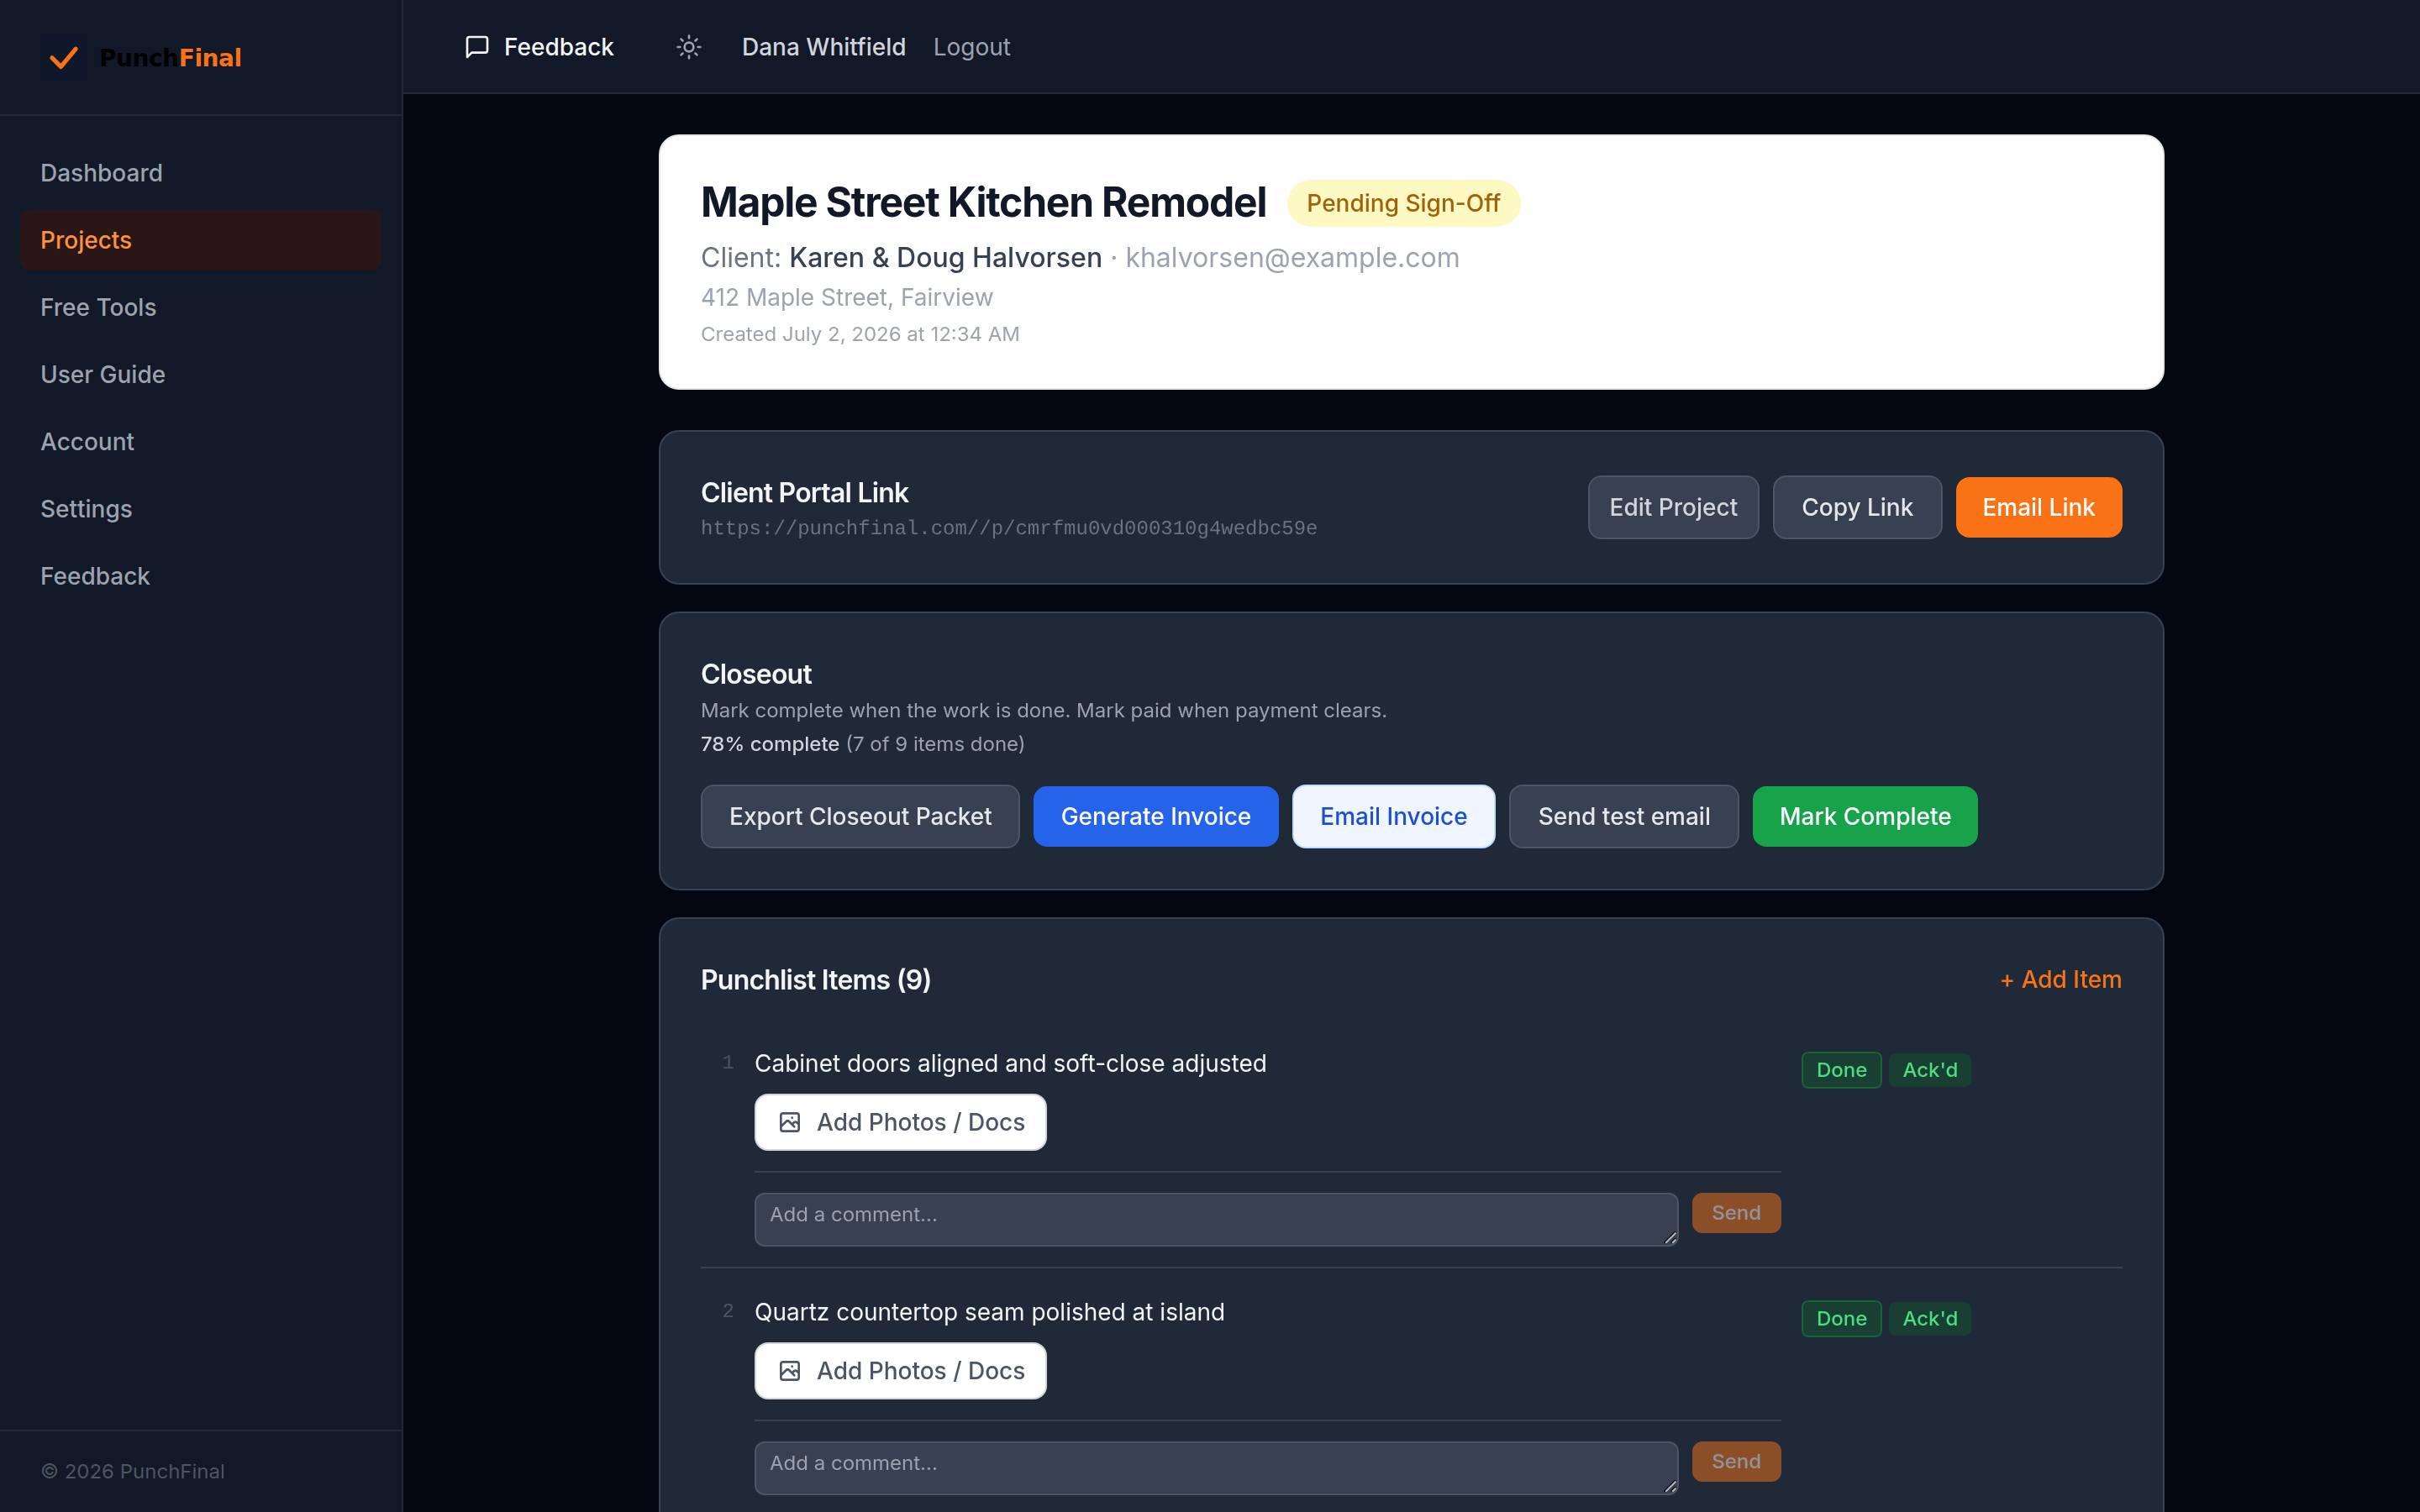Click Send for the Cabinet doors comment
The image size is (2420, 1512).
point(1736,1213)
